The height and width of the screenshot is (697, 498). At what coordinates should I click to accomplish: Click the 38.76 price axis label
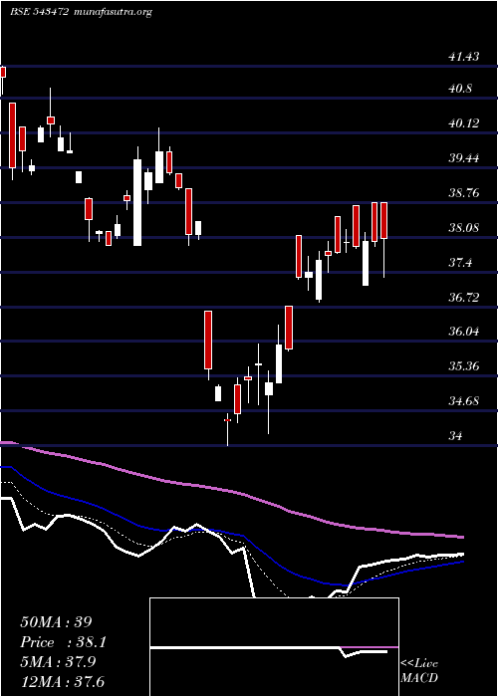click(x=463, y=193)
